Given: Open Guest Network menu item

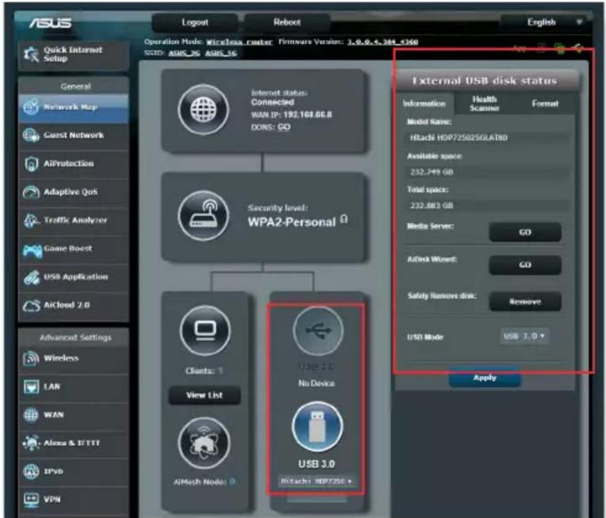Looking at the screenshot, I should [73, 135].
